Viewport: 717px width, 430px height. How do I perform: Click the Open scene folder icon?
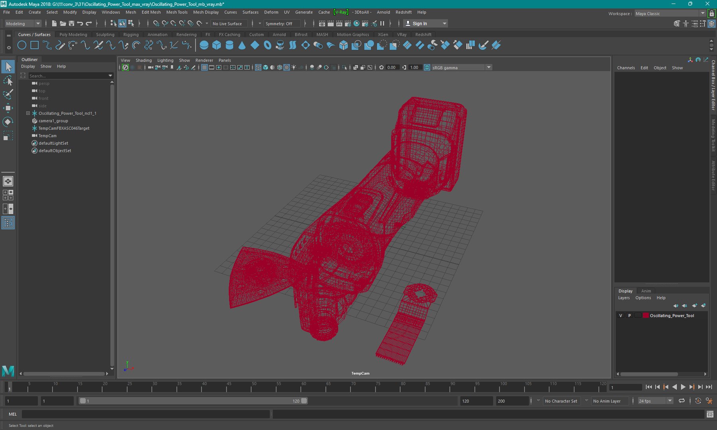coord(63,23)
